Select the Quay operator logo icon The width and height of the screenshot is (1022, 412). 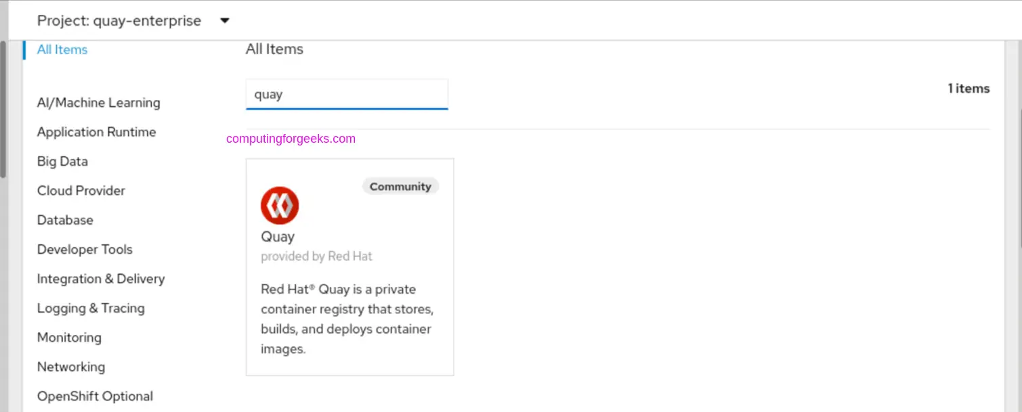coord(280,204)
